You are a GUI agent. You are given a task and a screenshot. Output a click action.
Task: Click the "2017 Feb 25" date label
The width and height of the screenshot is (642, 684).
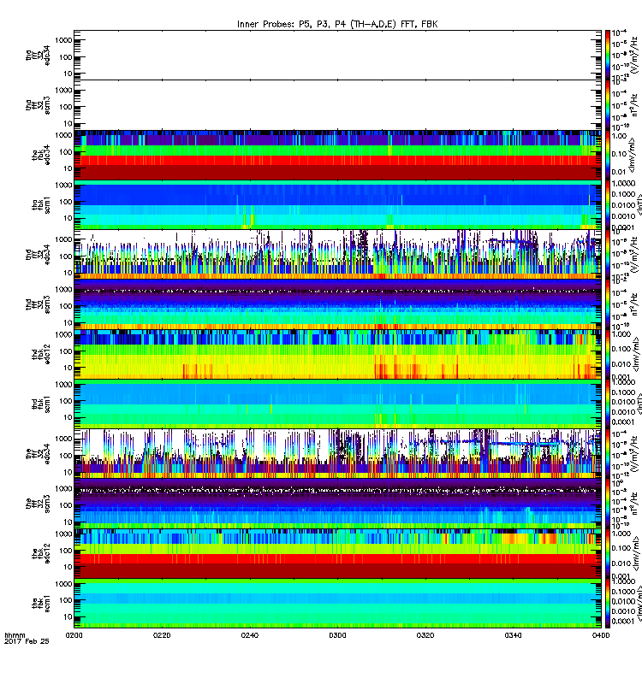point(27,641)
